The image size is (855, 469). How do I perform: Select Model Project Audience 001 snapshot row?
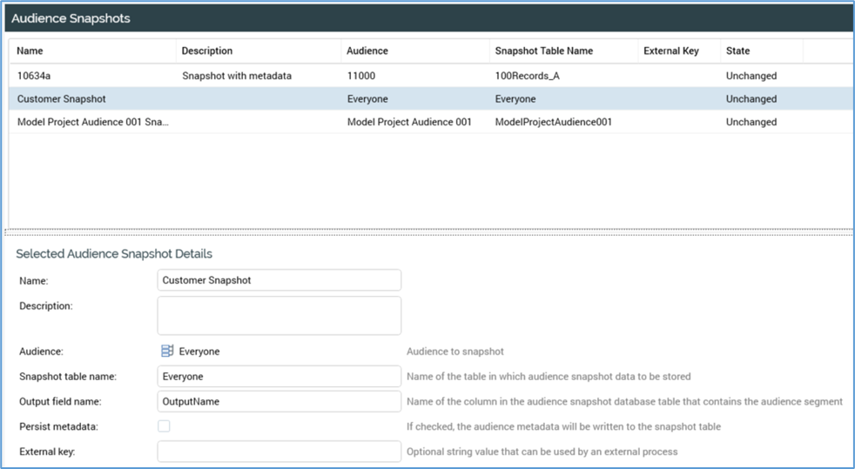(93, 123)
